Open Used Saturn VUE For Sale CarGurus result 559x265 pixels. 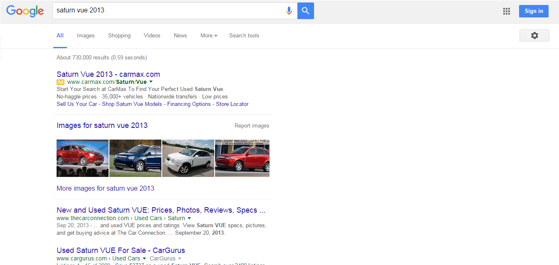[x=121, y=250]
